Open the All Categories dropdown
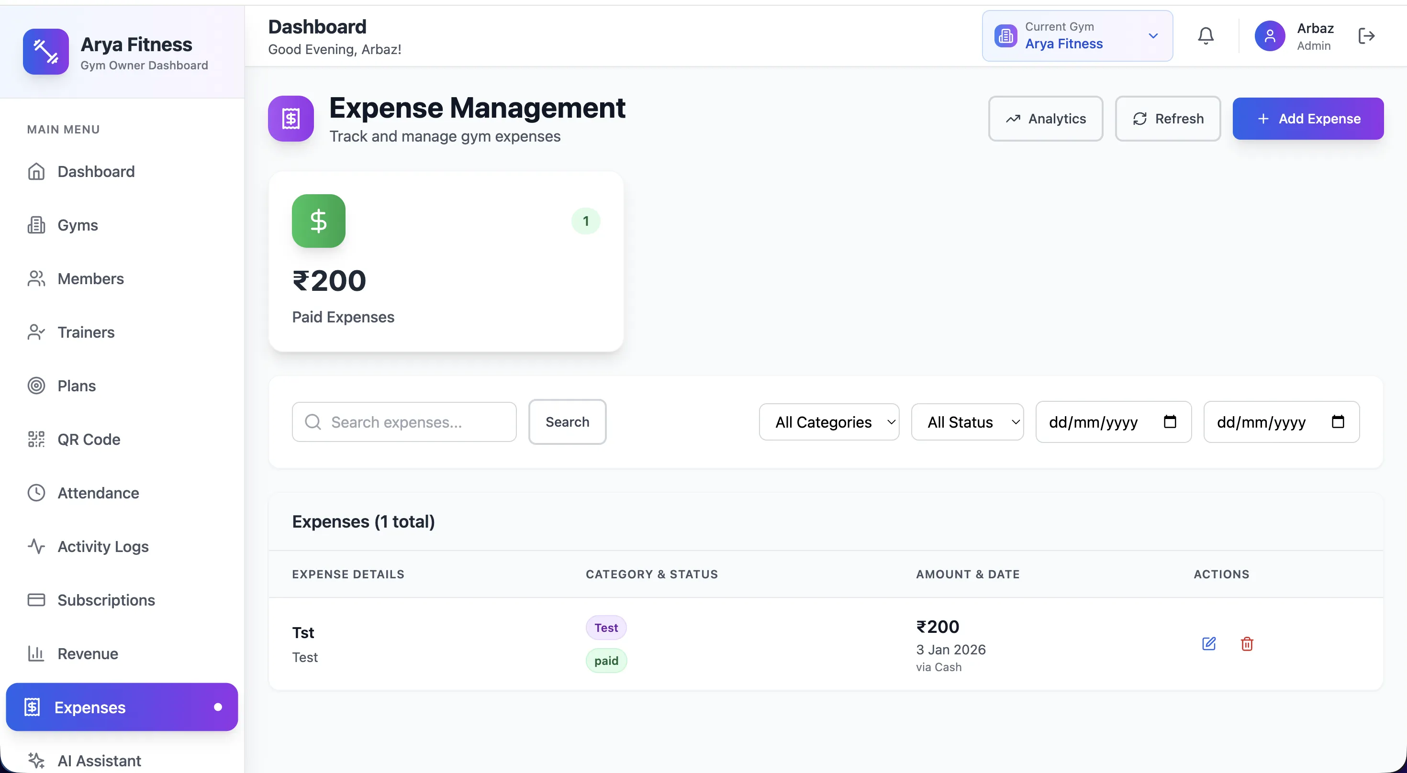 (x=828, y=421)
